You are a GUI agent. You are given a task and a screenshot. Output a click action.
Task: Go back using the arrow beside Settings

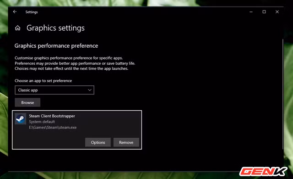15,12
